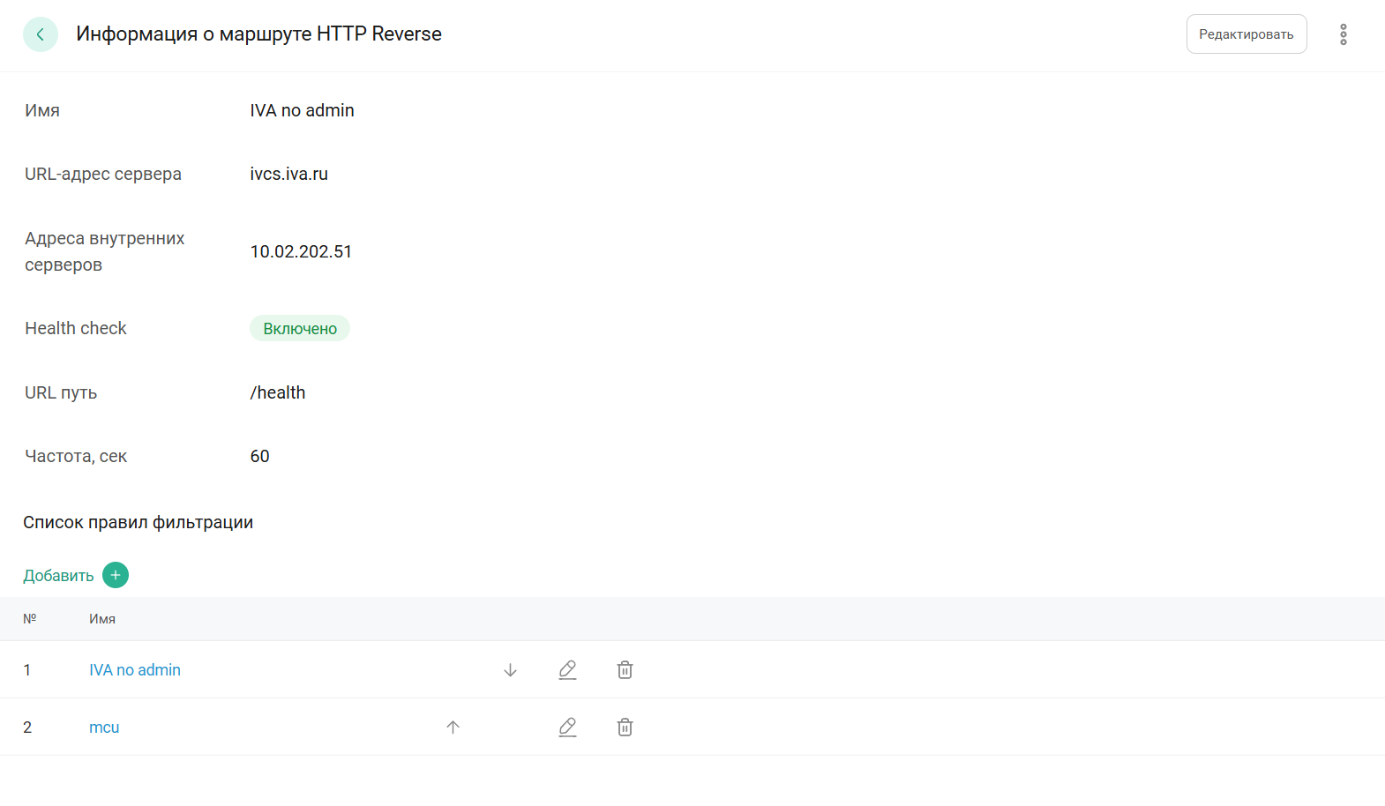Go back using the arrow icon
This screenshot has height=806, width=1385.
41,34
